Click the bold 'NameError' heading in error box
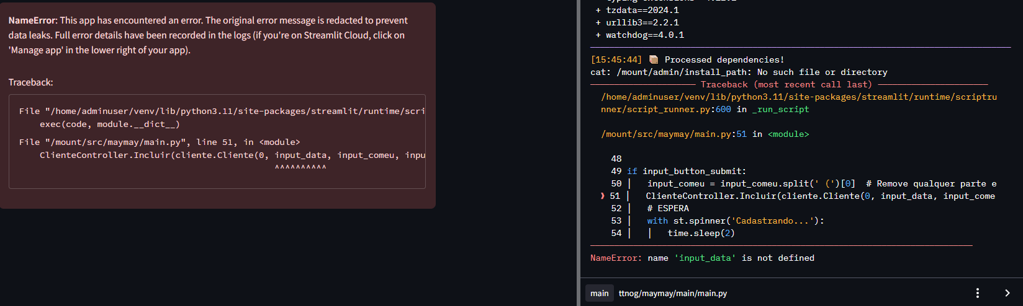Image resolution: width=1023 pixels, height=306 pixels. click(32, 20)
